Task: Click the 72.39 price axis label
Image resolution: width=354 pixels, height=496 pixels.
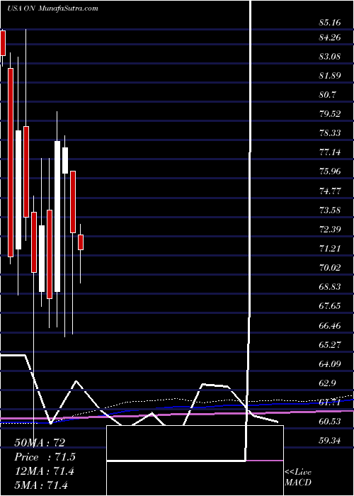Action: click(x=330, y=230)
